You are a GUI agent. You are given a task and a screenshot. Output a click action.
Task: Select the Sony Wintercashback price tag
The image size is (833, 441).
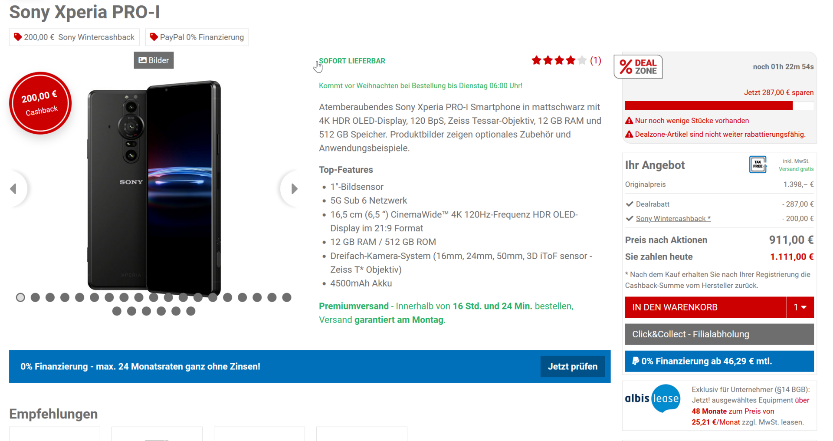point(74,37)
